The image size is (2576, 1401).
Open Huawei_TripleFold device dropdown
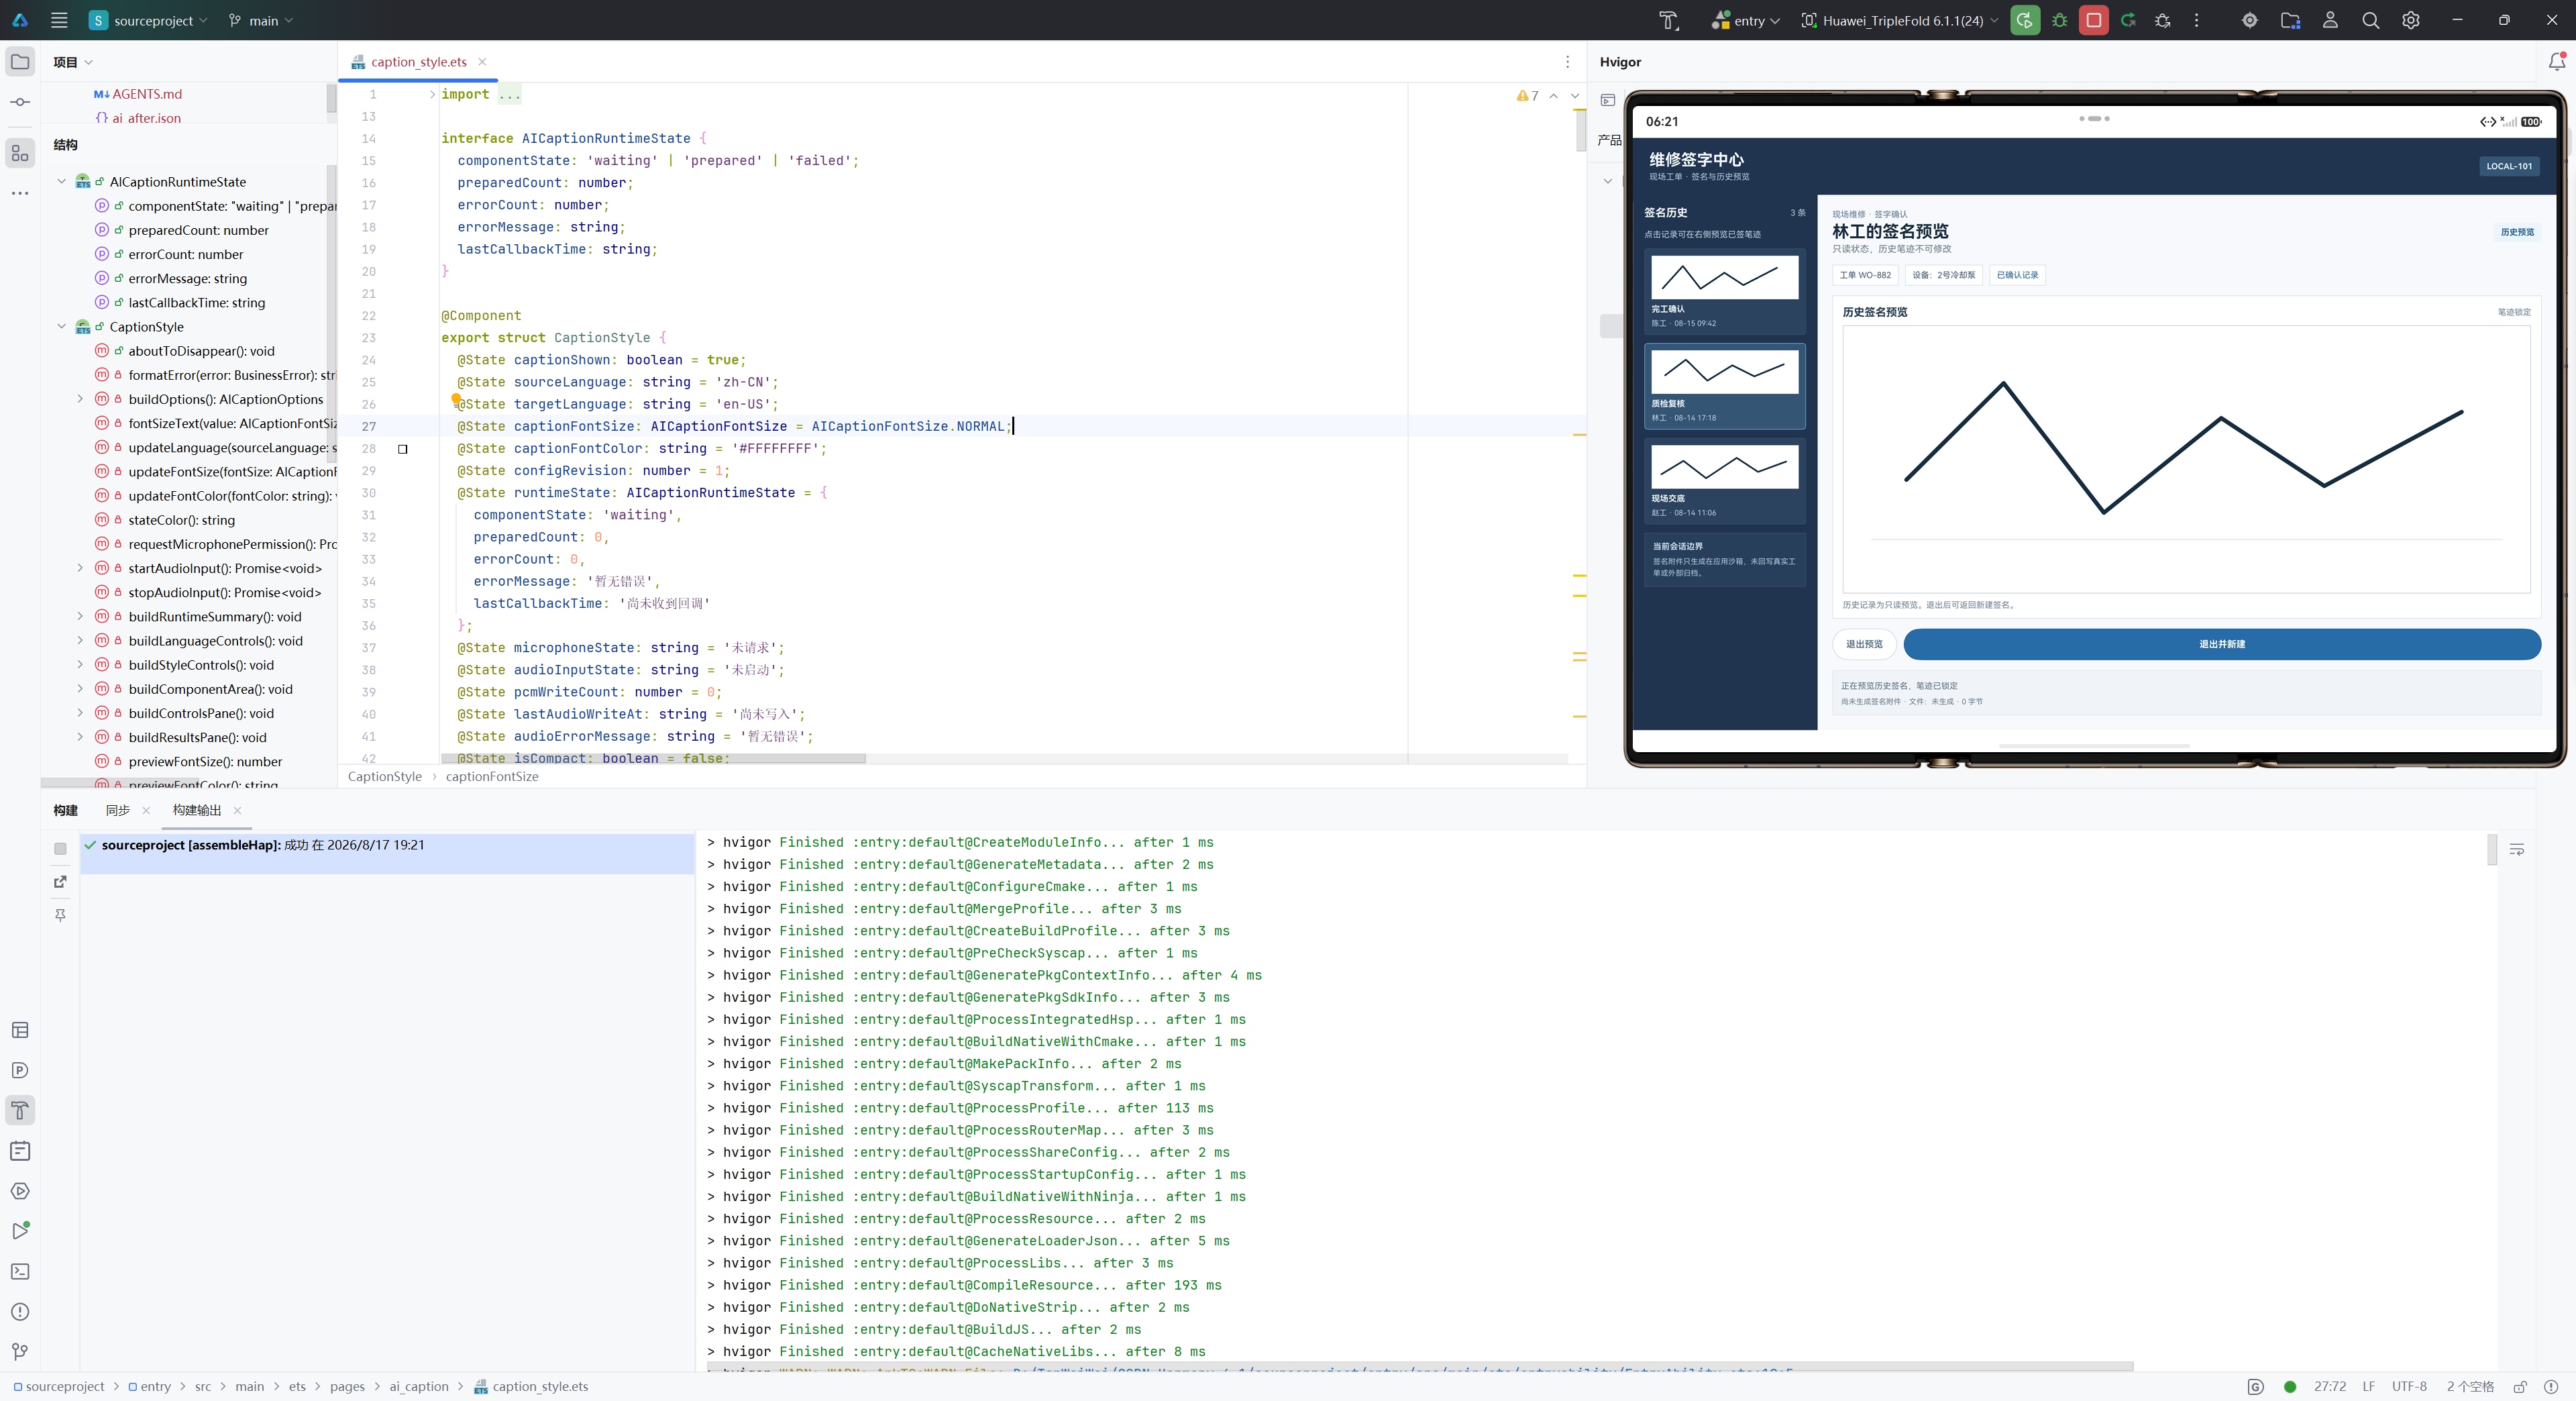(x=1899, y=20)
